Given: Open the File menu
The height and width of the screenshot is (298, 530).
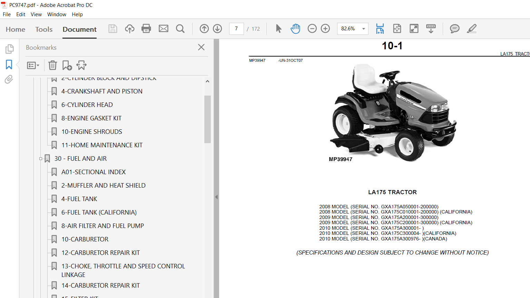Looking at the screenshot, I should 7,14.
